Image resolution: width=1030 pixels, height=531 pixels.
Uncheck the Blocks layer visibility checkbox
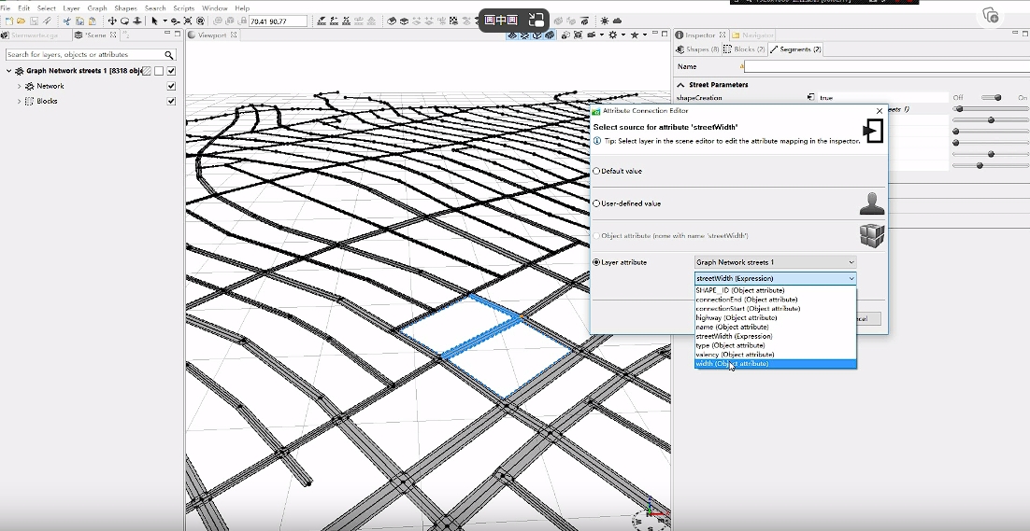[171, 101]
